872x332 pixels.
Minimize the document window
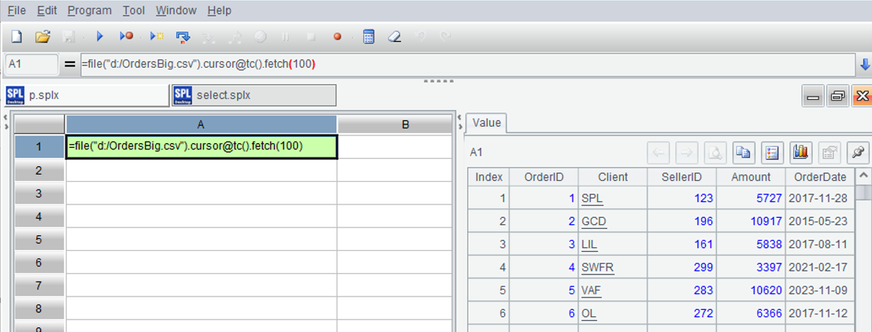pos(812,96)
